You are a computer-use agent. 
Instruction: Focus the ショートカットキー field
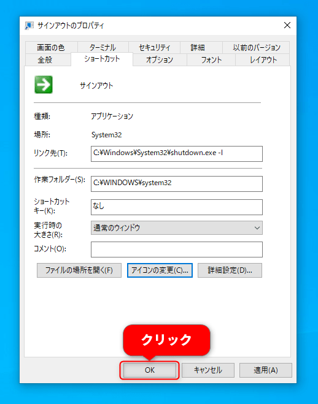pyautogui.click(x=177, y=207)
